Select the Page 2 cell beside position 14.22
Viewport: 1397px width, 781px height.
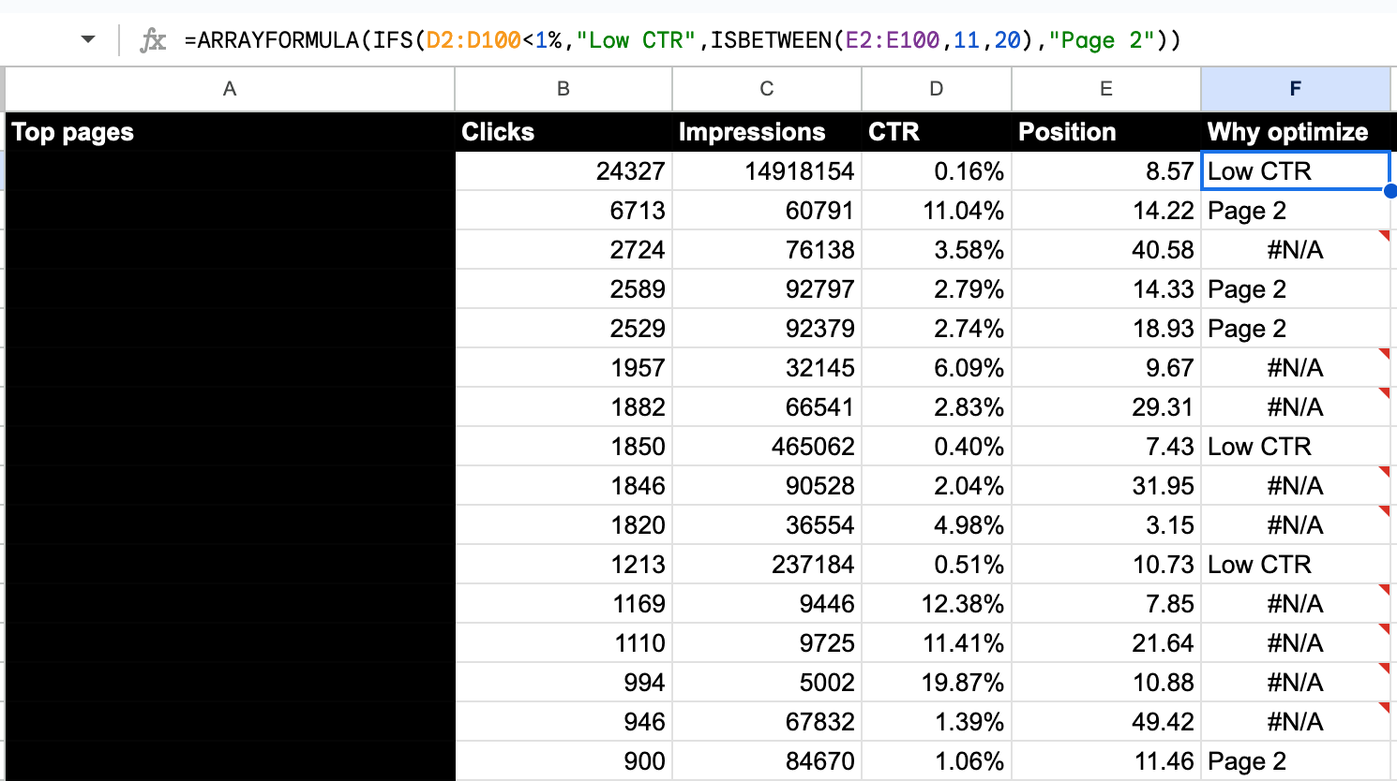[1295, 210]
